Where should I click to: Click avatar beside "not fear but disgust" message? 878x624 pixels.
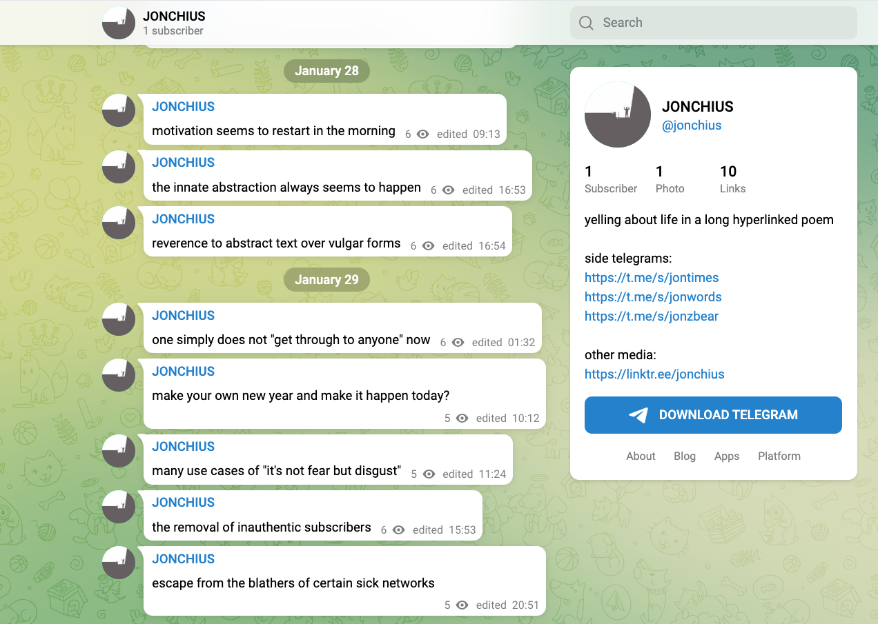(119, 451)
